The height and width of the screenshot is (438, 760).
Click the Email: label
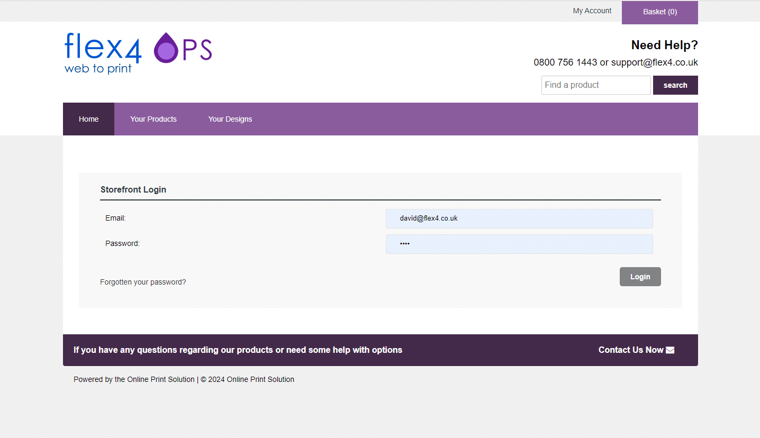[x=115, y=218]
